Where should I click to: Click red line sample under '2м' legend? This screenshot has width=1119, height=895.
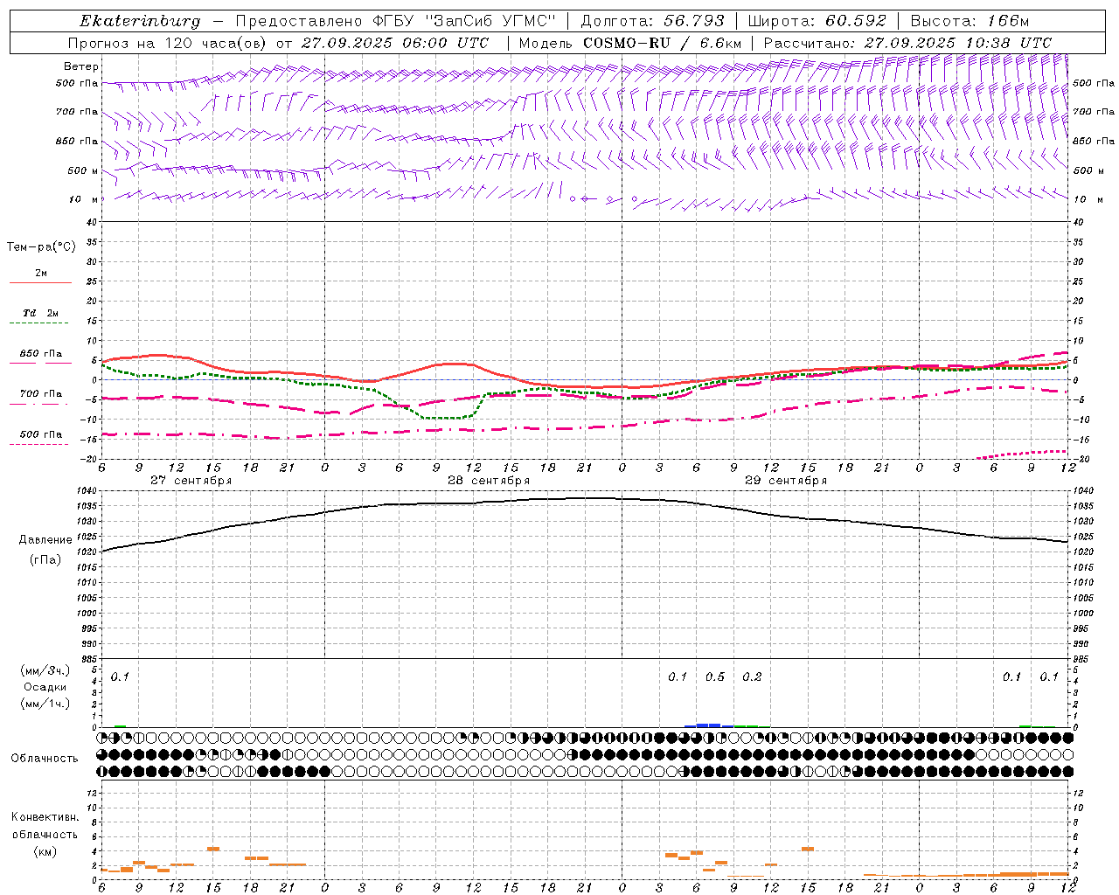40,283
